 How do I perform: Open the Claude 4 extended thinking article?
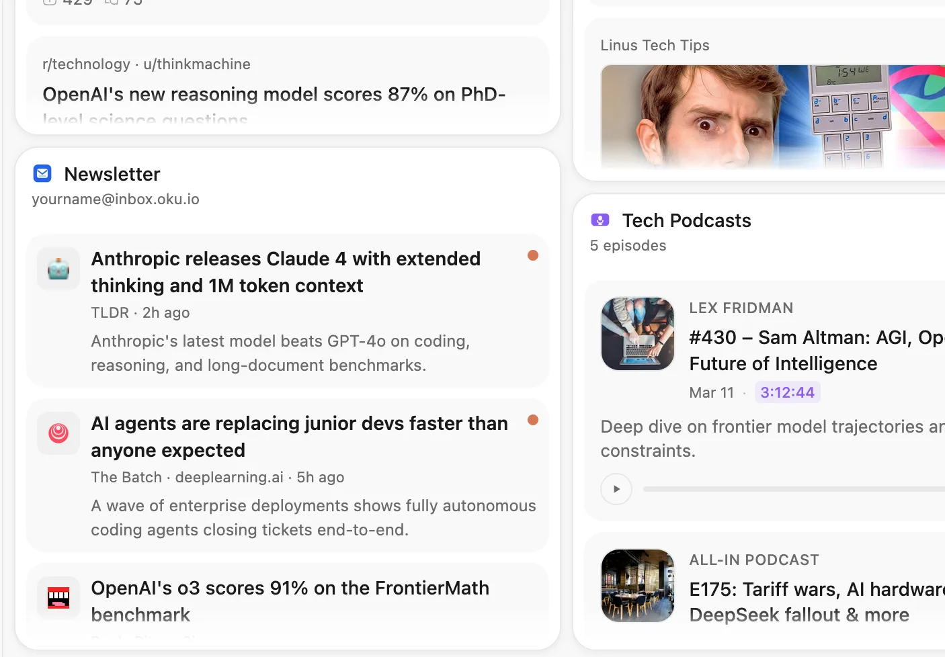286,271
